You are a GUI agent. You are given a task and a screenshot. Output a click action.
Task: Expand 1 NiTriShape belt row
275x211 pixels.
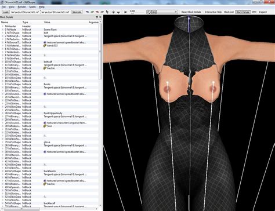(2, 32)
